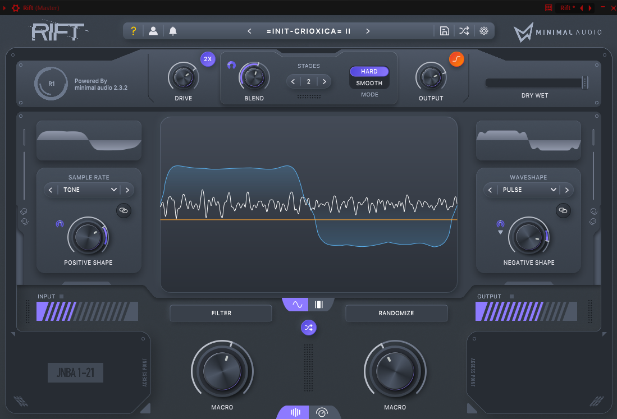Click the POSITIVE SHAPE knob
The image size is (617, 419).
[x=88, y=237]
